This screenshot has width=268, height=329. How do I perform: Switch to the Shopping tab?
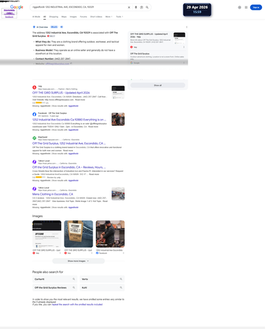(x=54, y=16)
